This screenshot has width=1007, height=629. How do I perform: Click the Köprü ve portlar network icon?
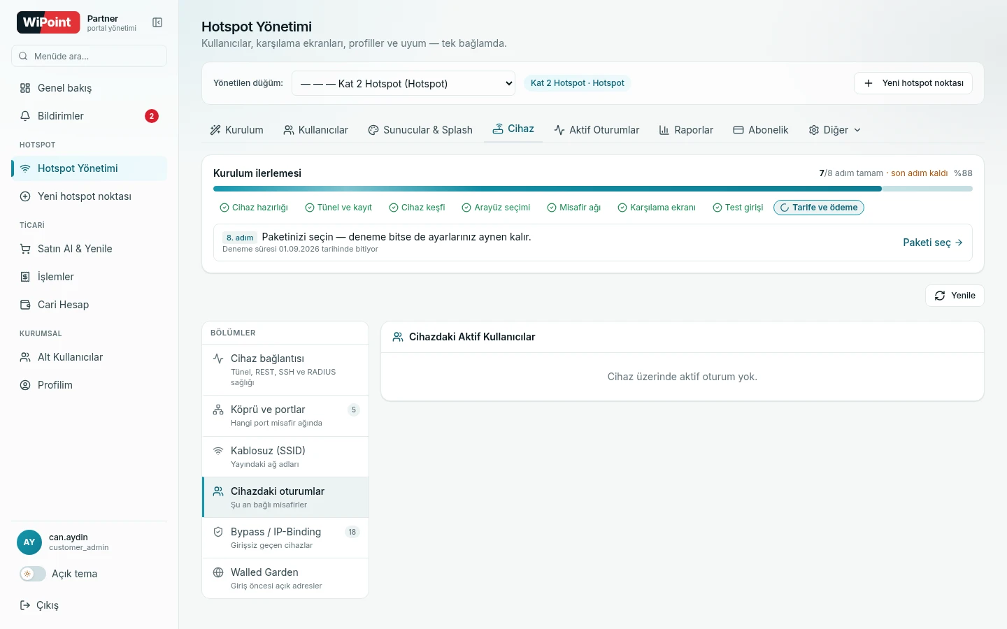218,410
